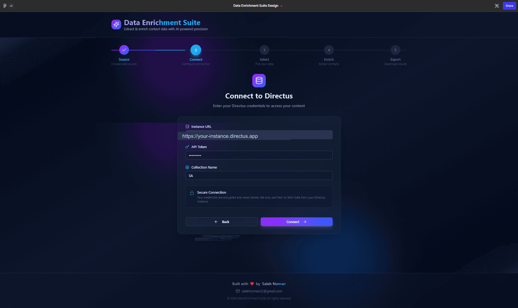Click the right arrow icon in Connect button
The width and height of the screenshot is (518, 308).
[305, 222]
